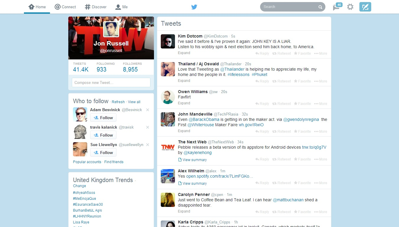This screenshot has width=399, height=227.
Task: Click the search magnifier icon
Action: (320, 7)
